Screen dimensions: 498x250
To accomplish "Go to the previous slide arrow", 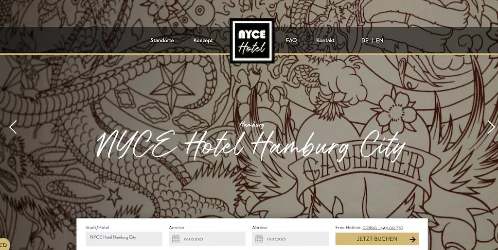I will [x=13, y=127].
